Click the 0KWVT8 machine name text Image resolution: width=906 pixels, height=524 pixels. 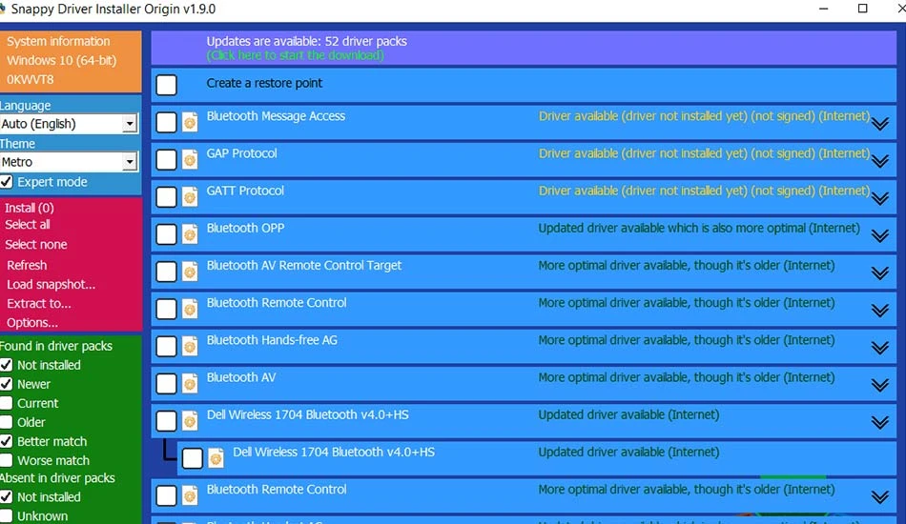(31, 80)
